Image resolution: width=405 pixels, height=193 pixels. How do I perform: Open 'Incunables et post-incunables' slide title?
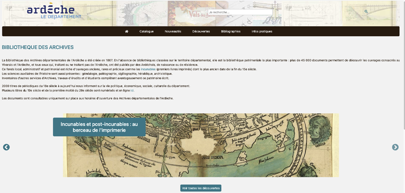click(99, 127)
